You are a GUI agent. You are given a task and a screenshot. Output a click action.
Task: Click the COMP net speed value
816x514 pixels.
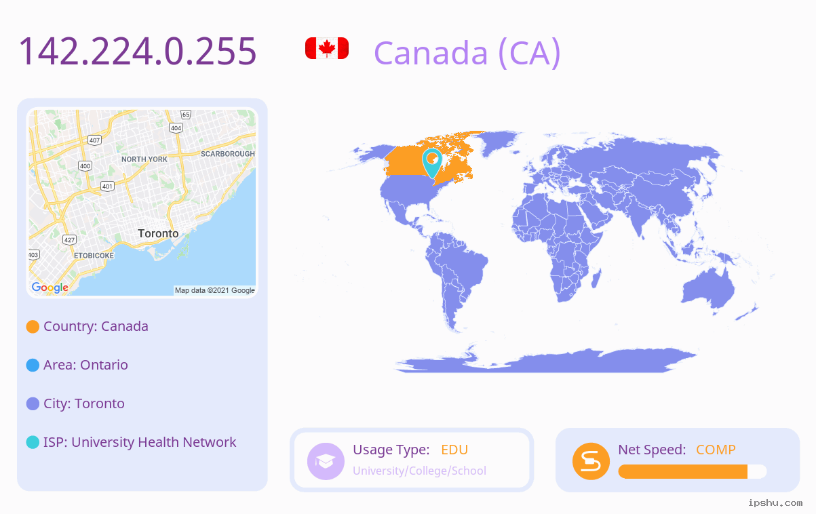716,450
